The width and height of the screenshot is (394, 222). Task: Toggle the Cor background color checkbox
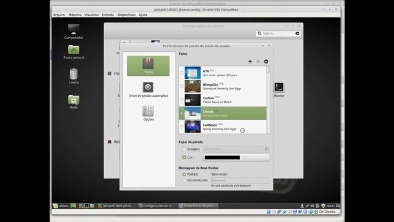184,157
